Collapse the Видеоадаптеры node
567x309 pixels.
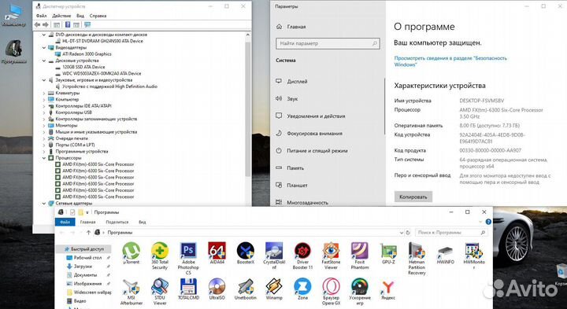44,48
